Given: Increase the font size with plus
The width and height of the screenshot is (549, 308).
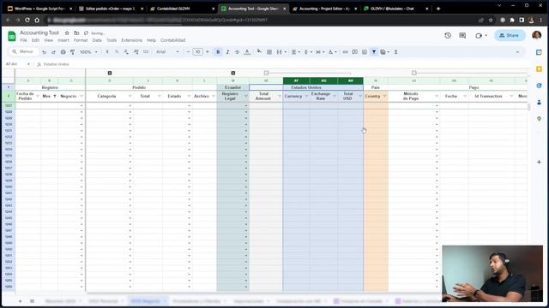Looking at the screenshot, I should [208, 52].
